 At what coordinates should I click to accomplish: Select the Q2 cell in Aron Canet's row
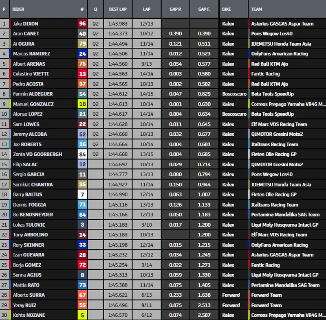(x=95, y=34)
